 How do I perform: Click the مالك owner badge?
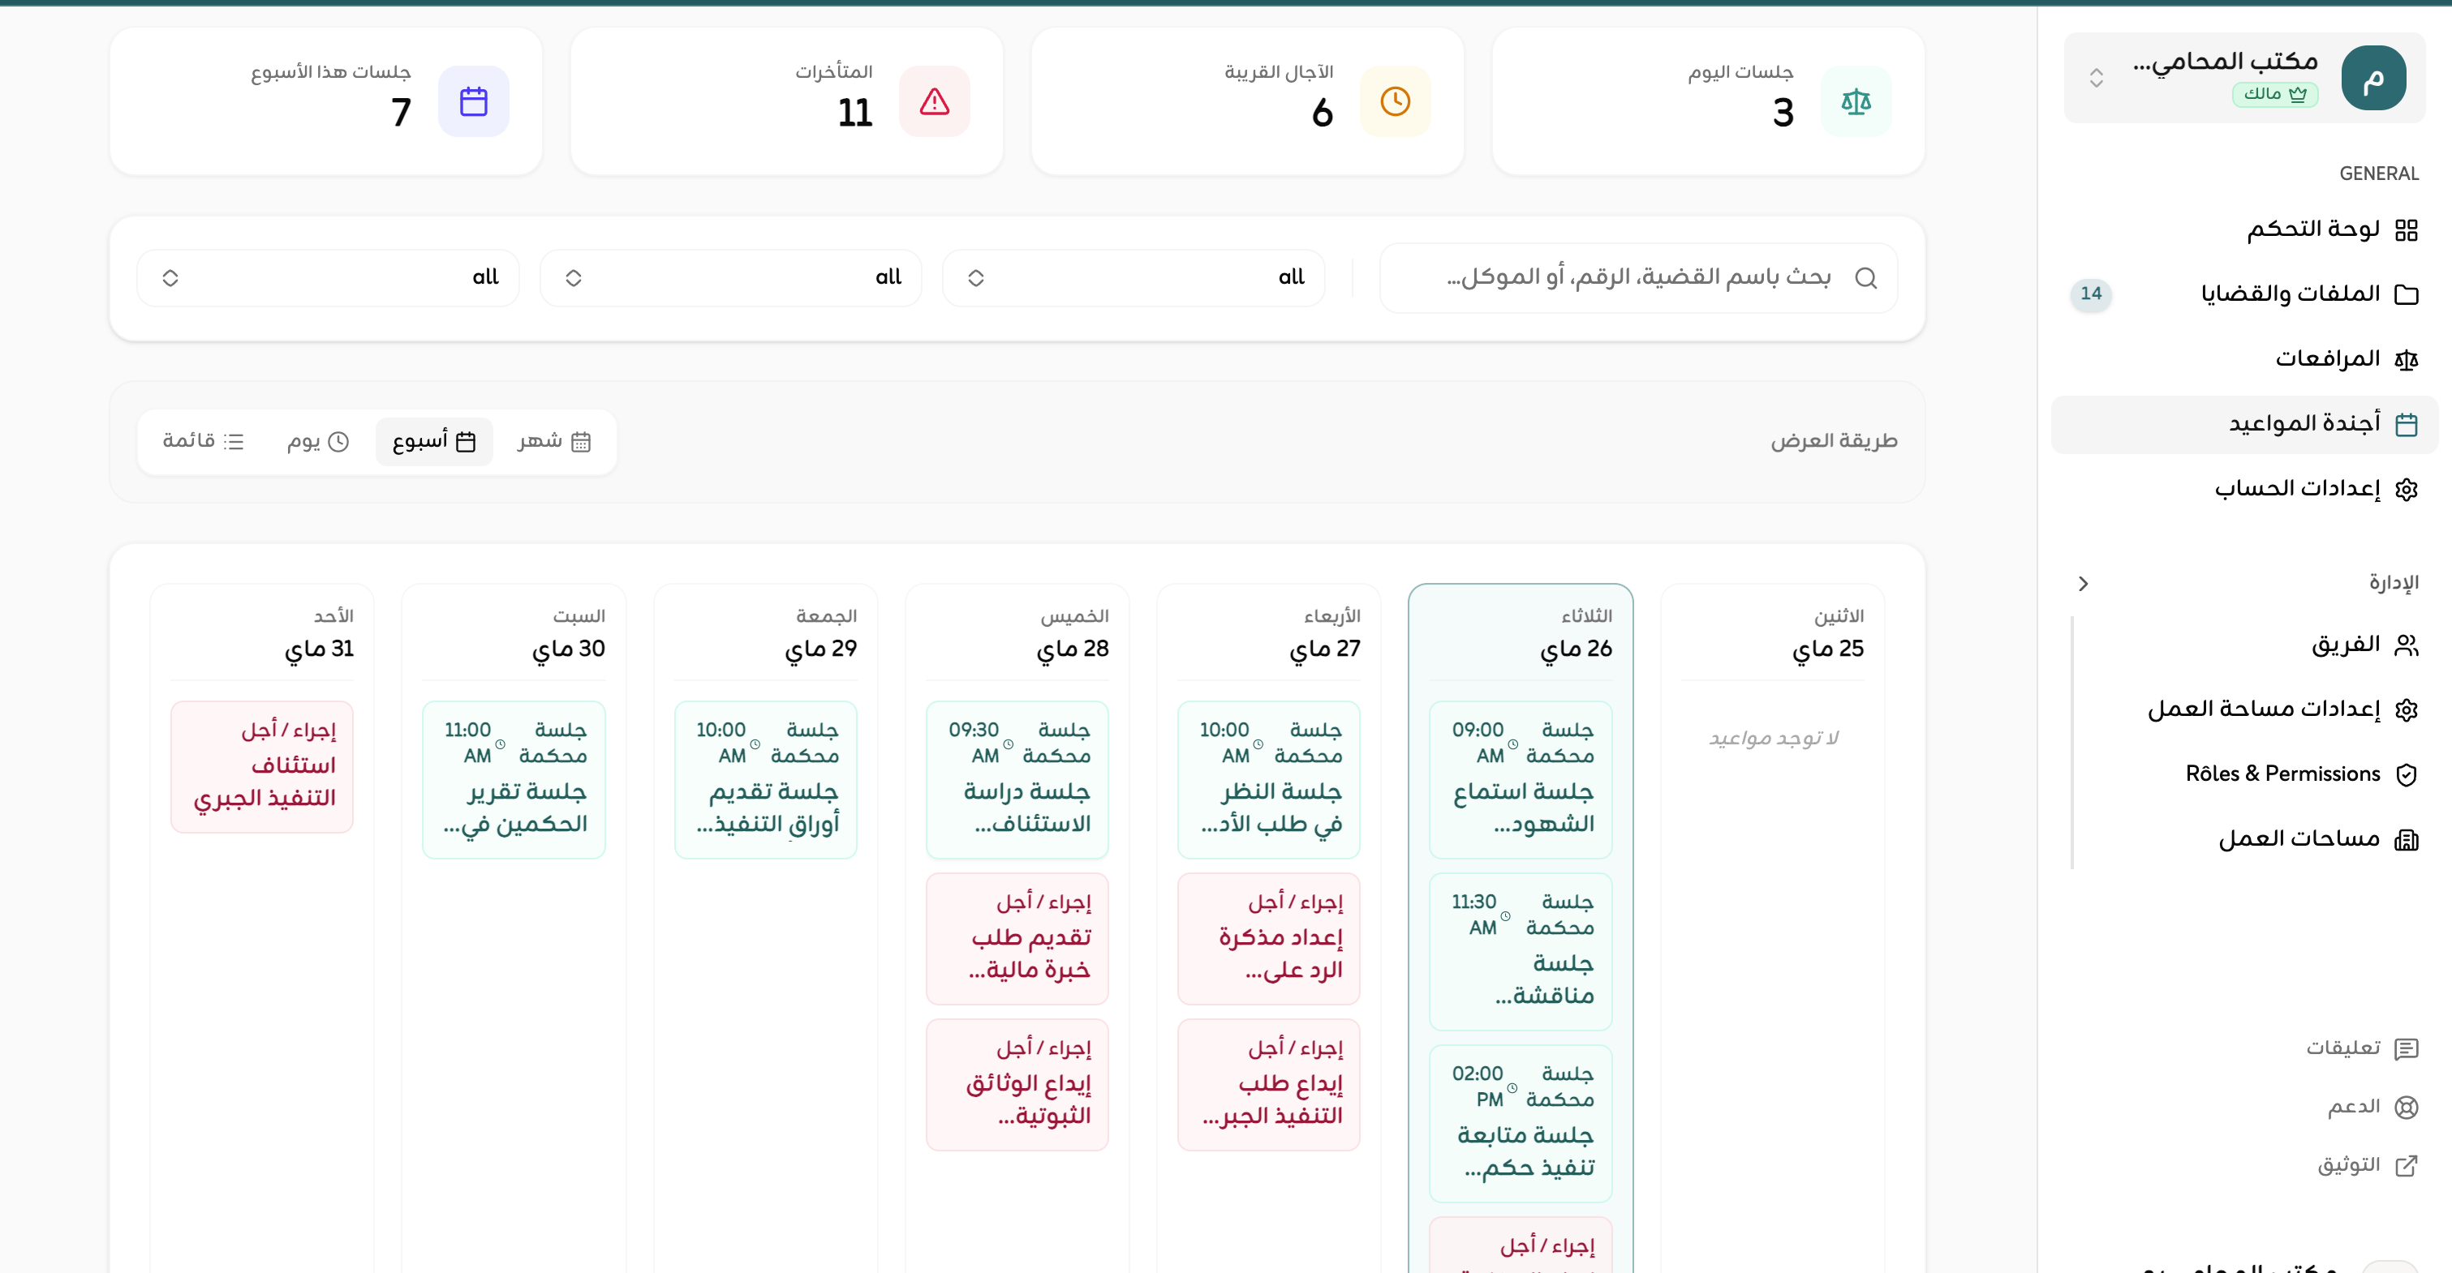click(2274, 94)
